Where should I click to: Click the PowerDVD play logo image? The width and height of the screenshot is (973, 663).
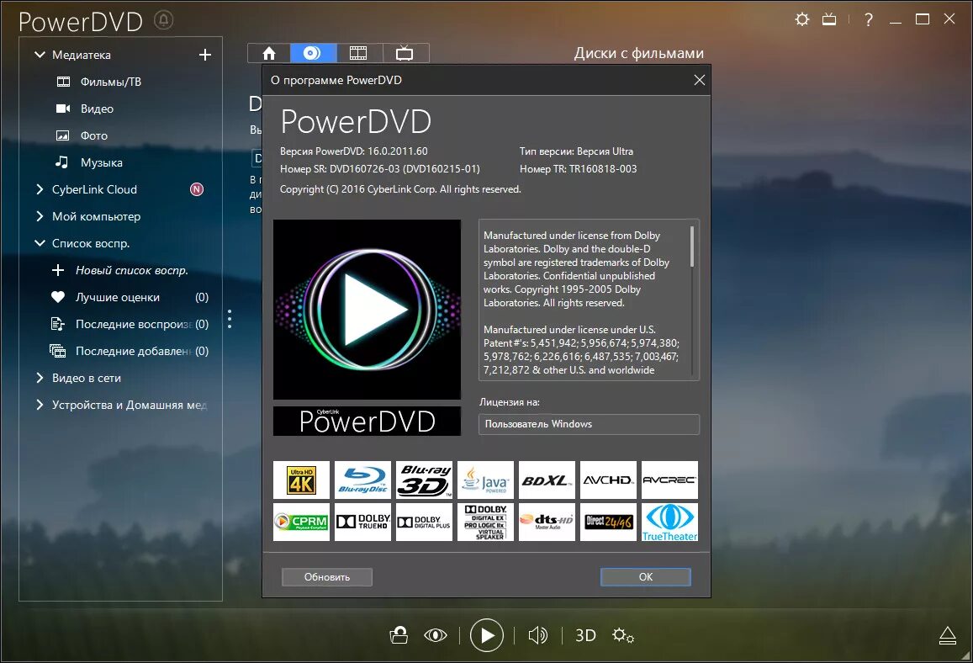pyautogui.click(x=367, y=309)
